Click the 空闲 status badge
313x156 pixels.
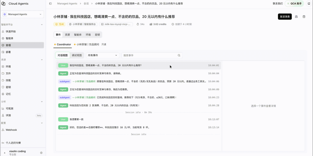tap(59, 24)
